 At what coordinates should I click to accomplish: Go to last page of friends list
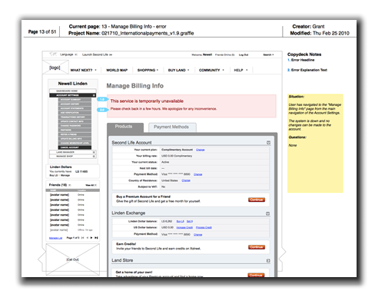click(x=96, y=238)
